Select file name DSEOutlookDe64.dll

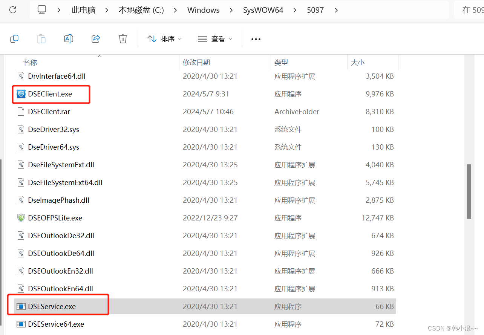pyautogui.click(x=61, y=253)
